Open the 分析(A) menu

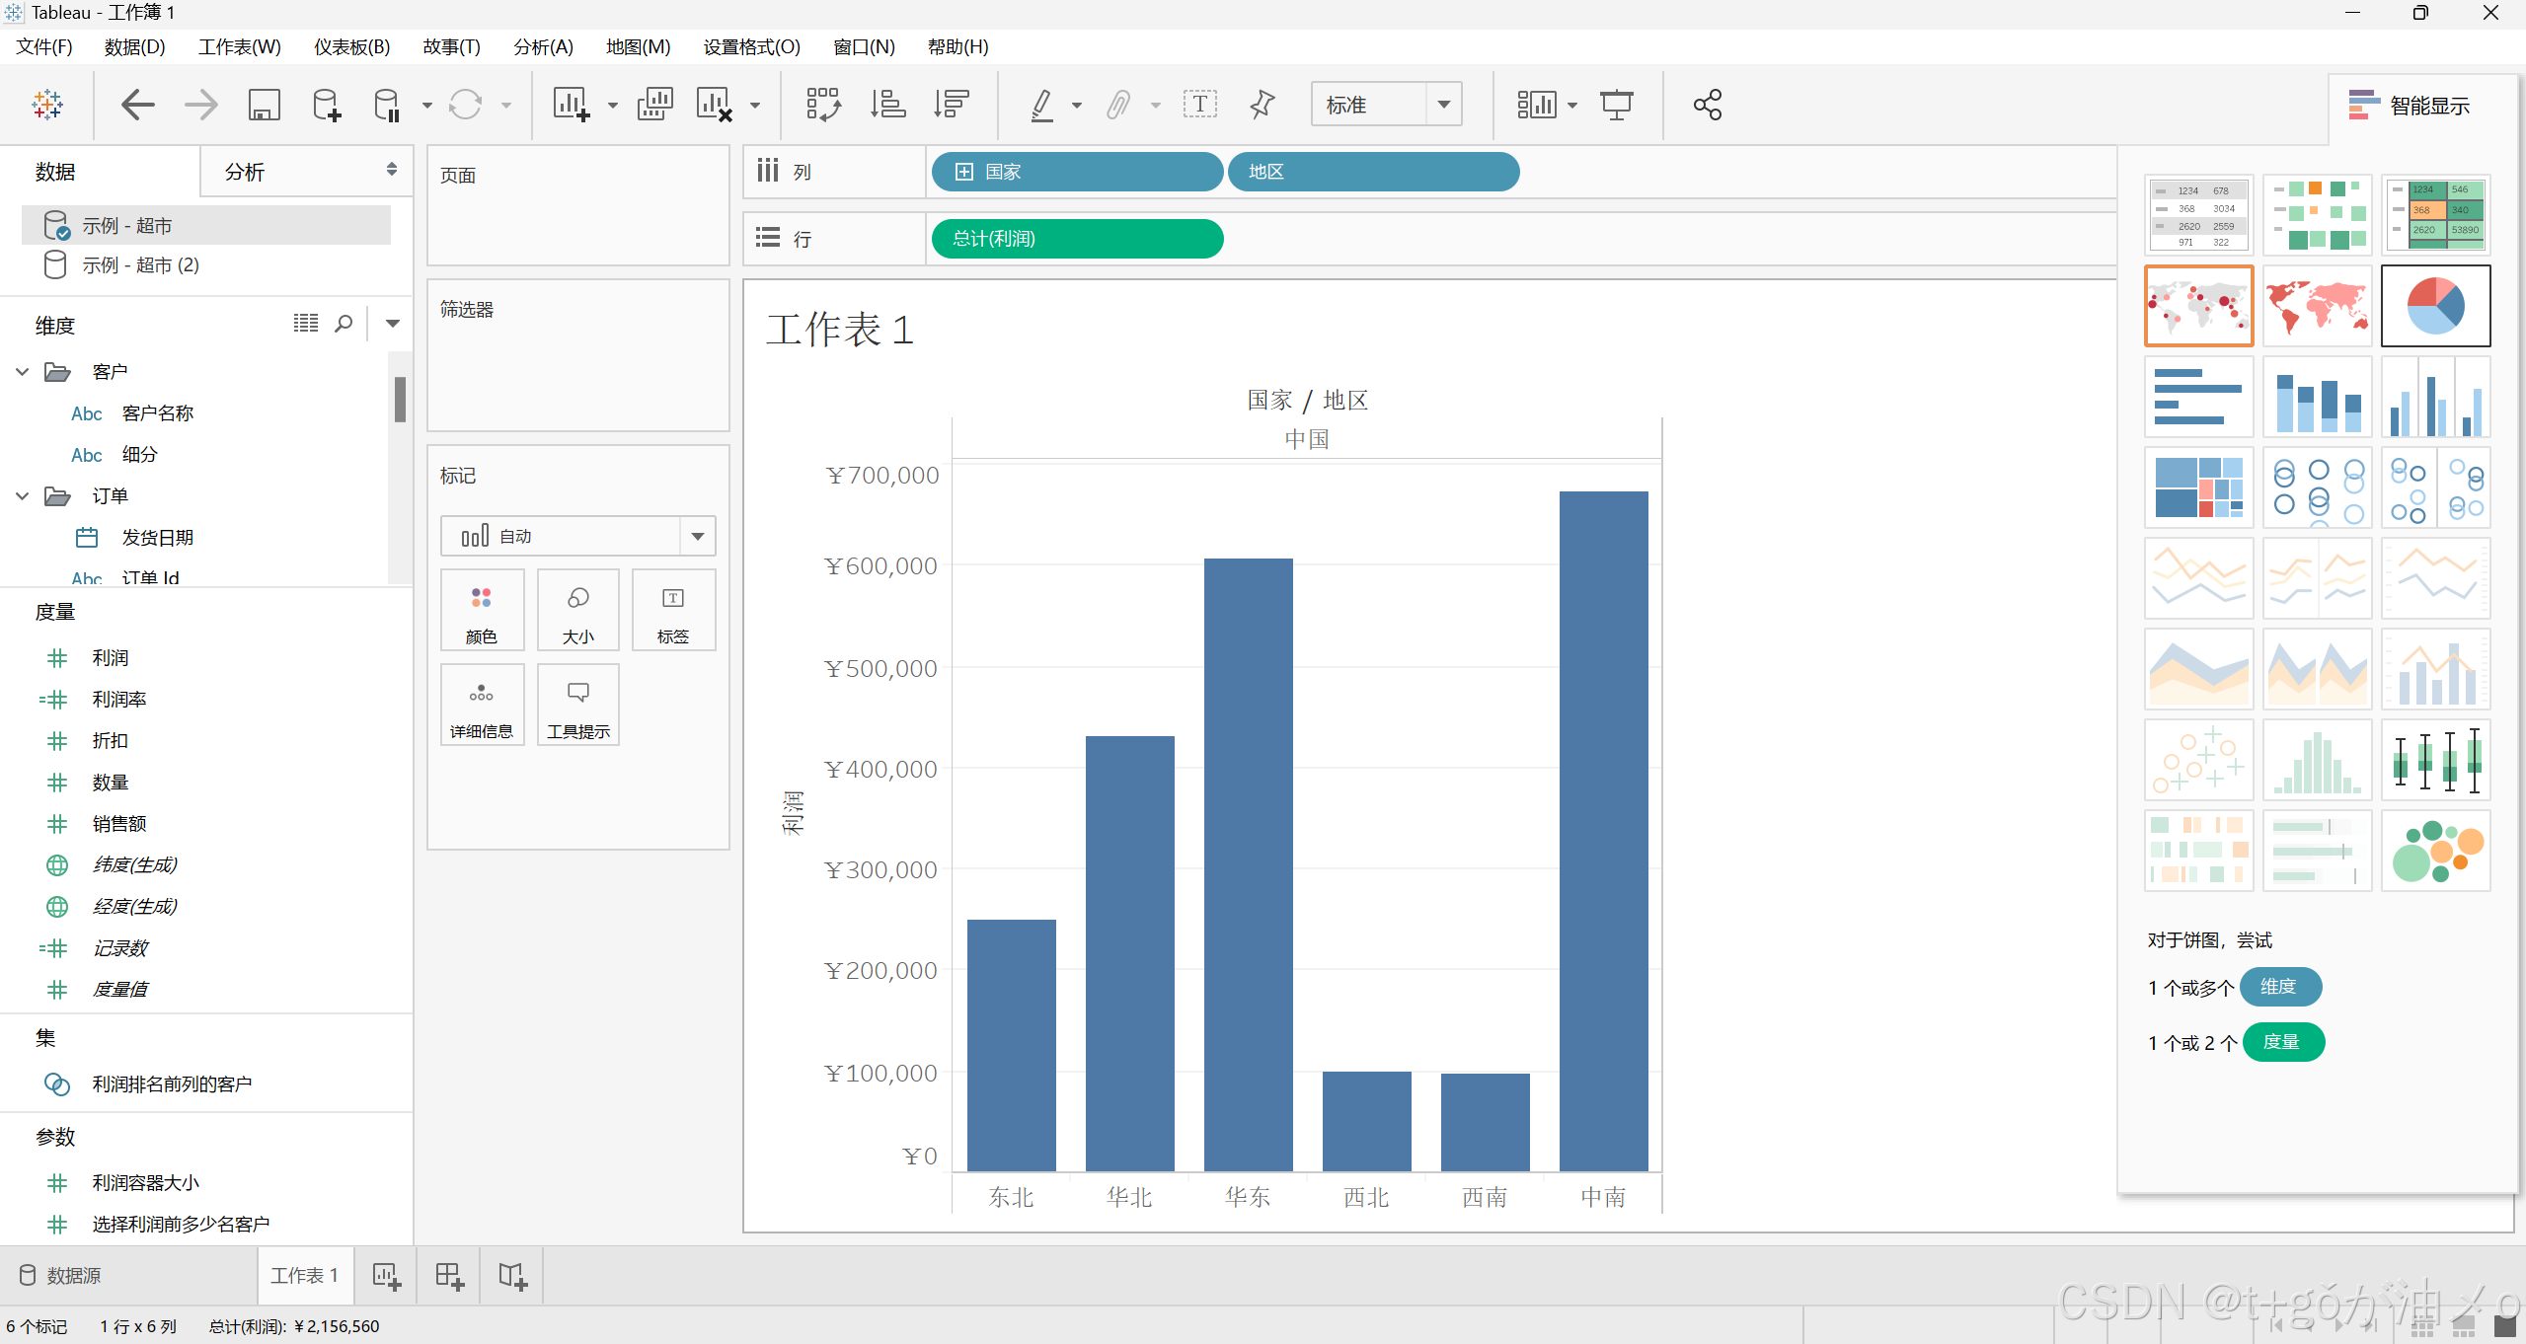tap(543, 47)
